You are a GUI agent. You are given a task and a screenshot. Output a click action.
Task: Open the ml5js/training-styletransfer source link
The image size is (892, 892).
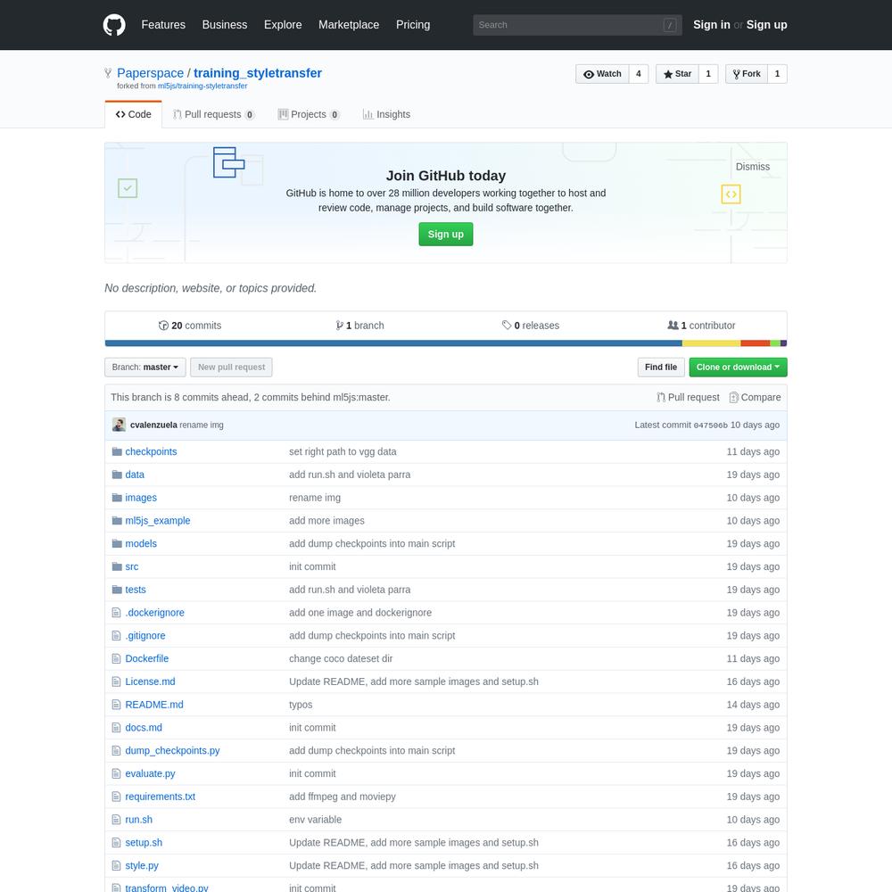[x=202, y=86]
